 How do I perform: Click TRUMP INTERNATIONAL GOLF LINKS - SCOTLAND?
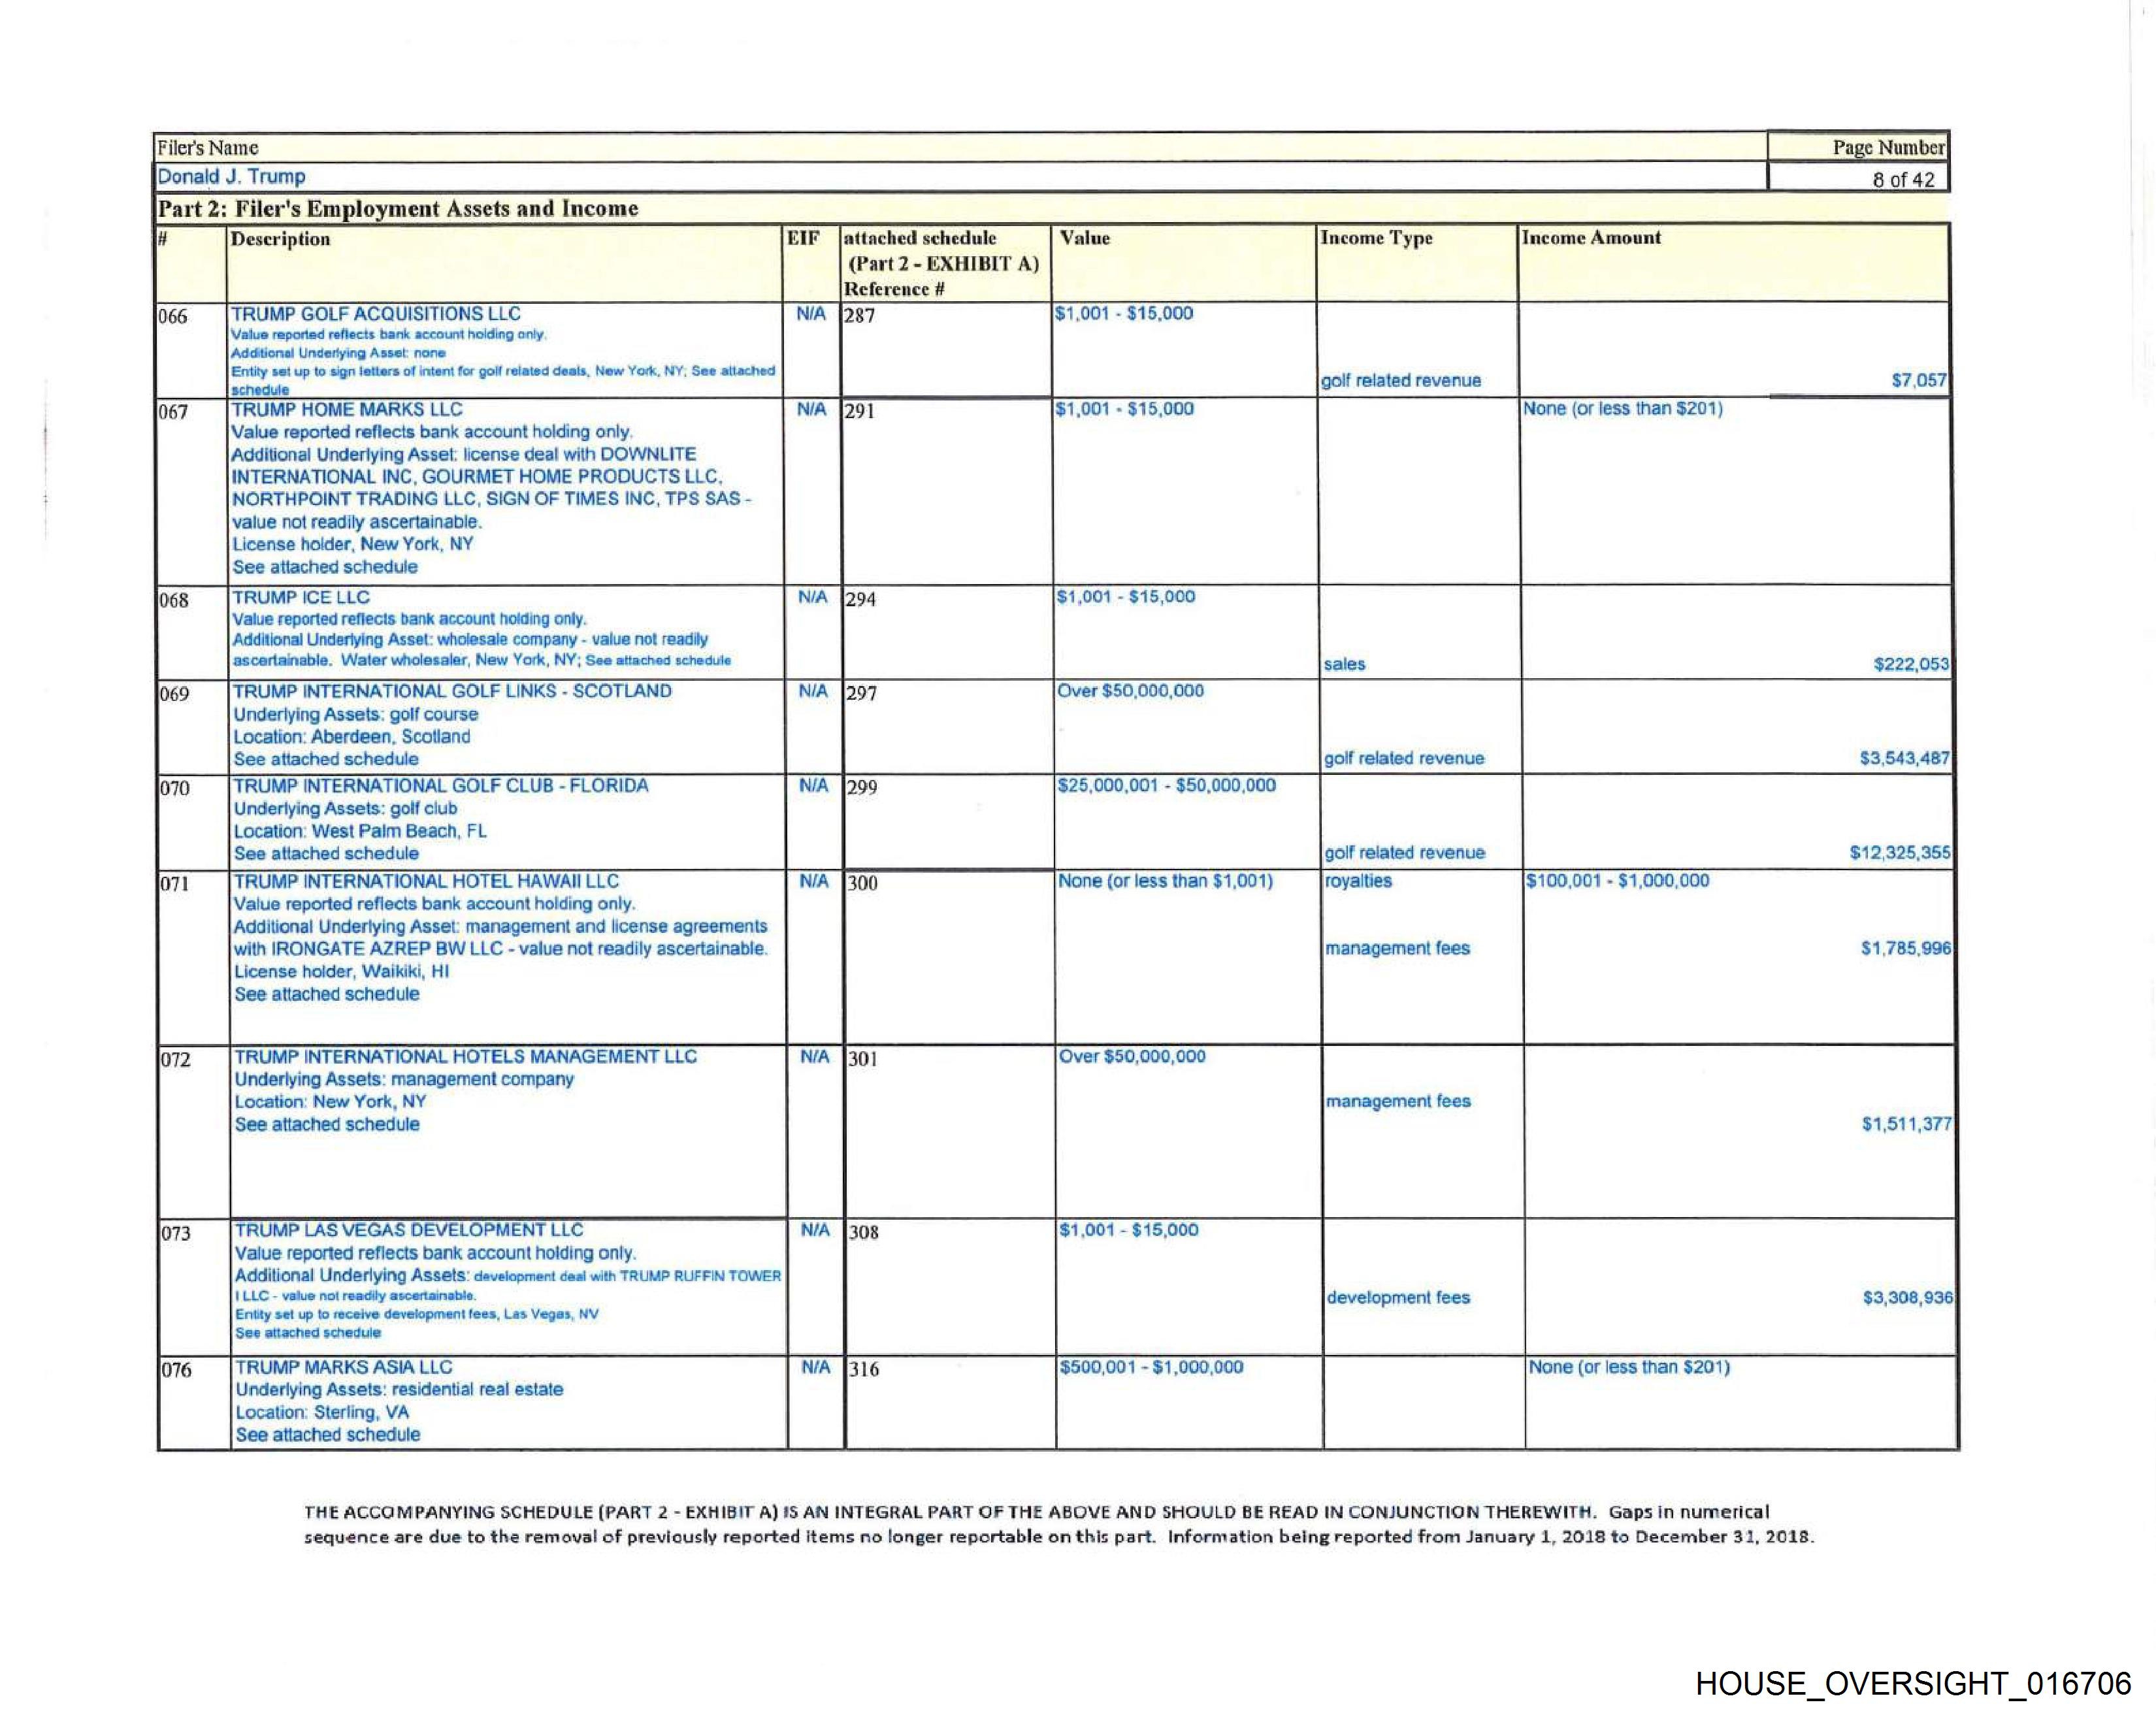(x=452, y=691)
